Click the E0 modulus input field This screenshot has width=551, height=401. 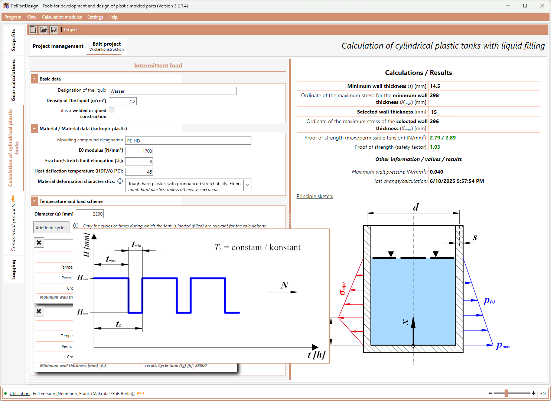(x=139, y=151)
